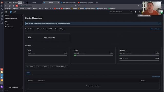164x92 pixels.
Task: Switch to the Role-Based Access Control tab
Action: [x=68, y=3]
